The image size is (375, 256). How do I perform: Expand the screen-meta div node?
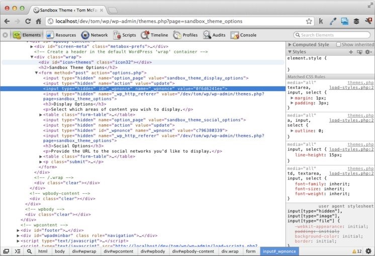pos(32,46)
